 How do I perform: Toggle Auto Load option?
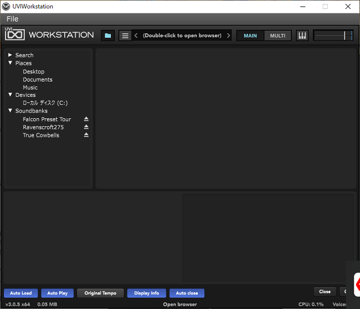point(21,293)
